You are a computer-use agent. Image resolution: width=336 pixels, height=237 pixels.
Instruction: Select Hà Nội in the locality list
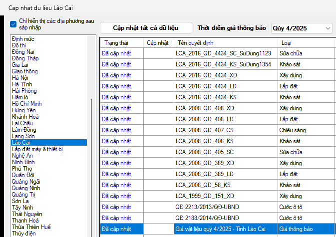point(20,78)
